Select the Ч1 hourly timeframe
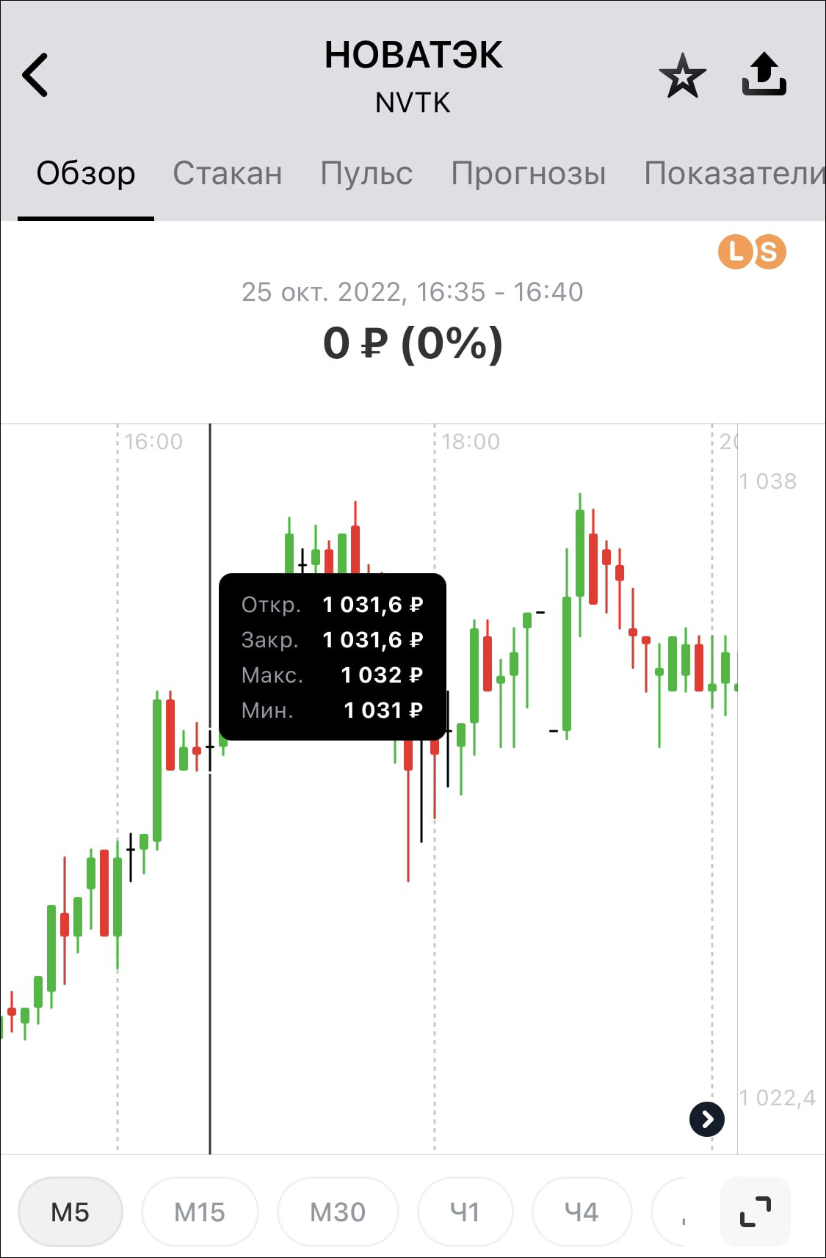 (x=465, y=1212)
